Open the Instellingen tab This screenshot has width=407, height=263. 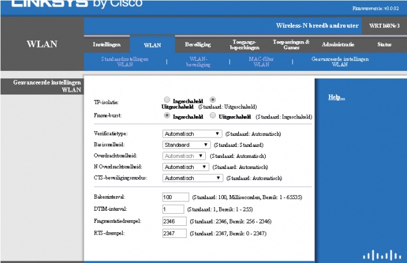point(106,45)
